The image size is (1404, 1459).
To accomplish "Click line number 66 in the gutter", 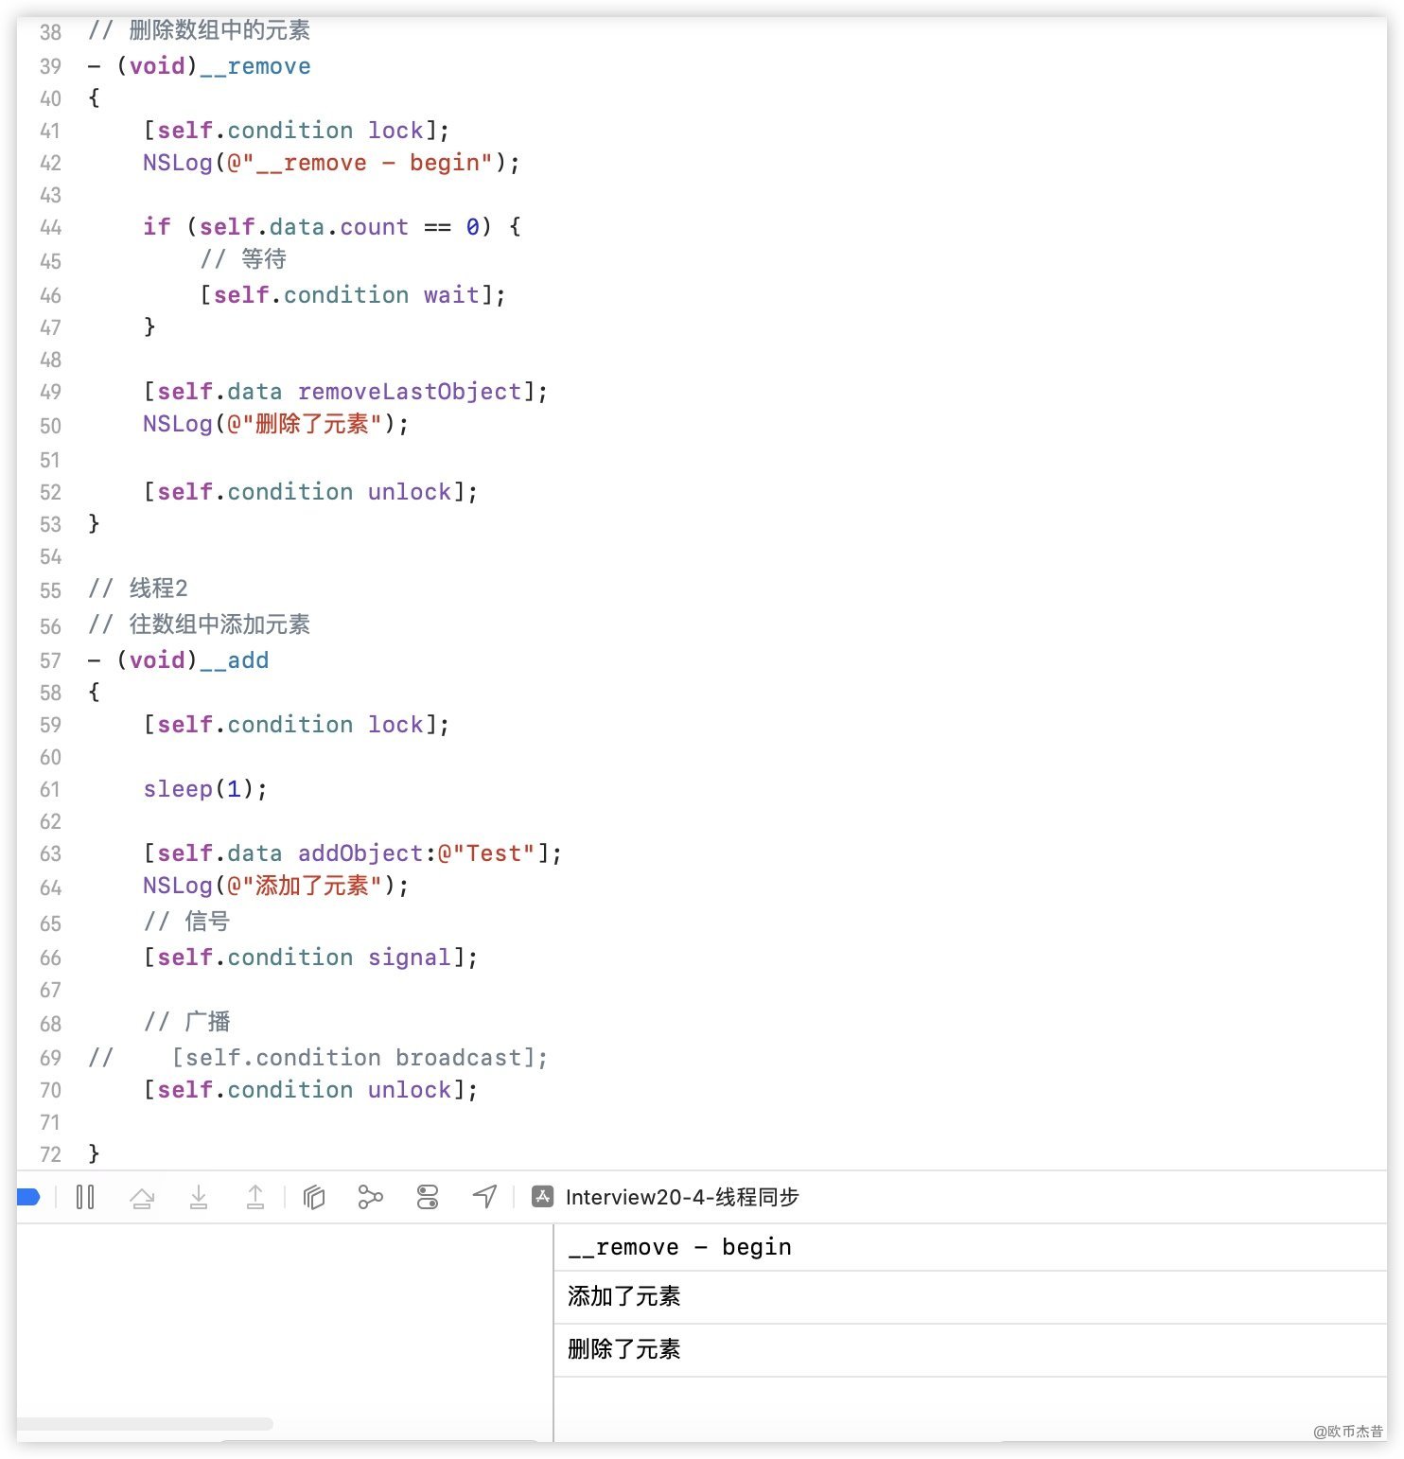I will 50,958.
